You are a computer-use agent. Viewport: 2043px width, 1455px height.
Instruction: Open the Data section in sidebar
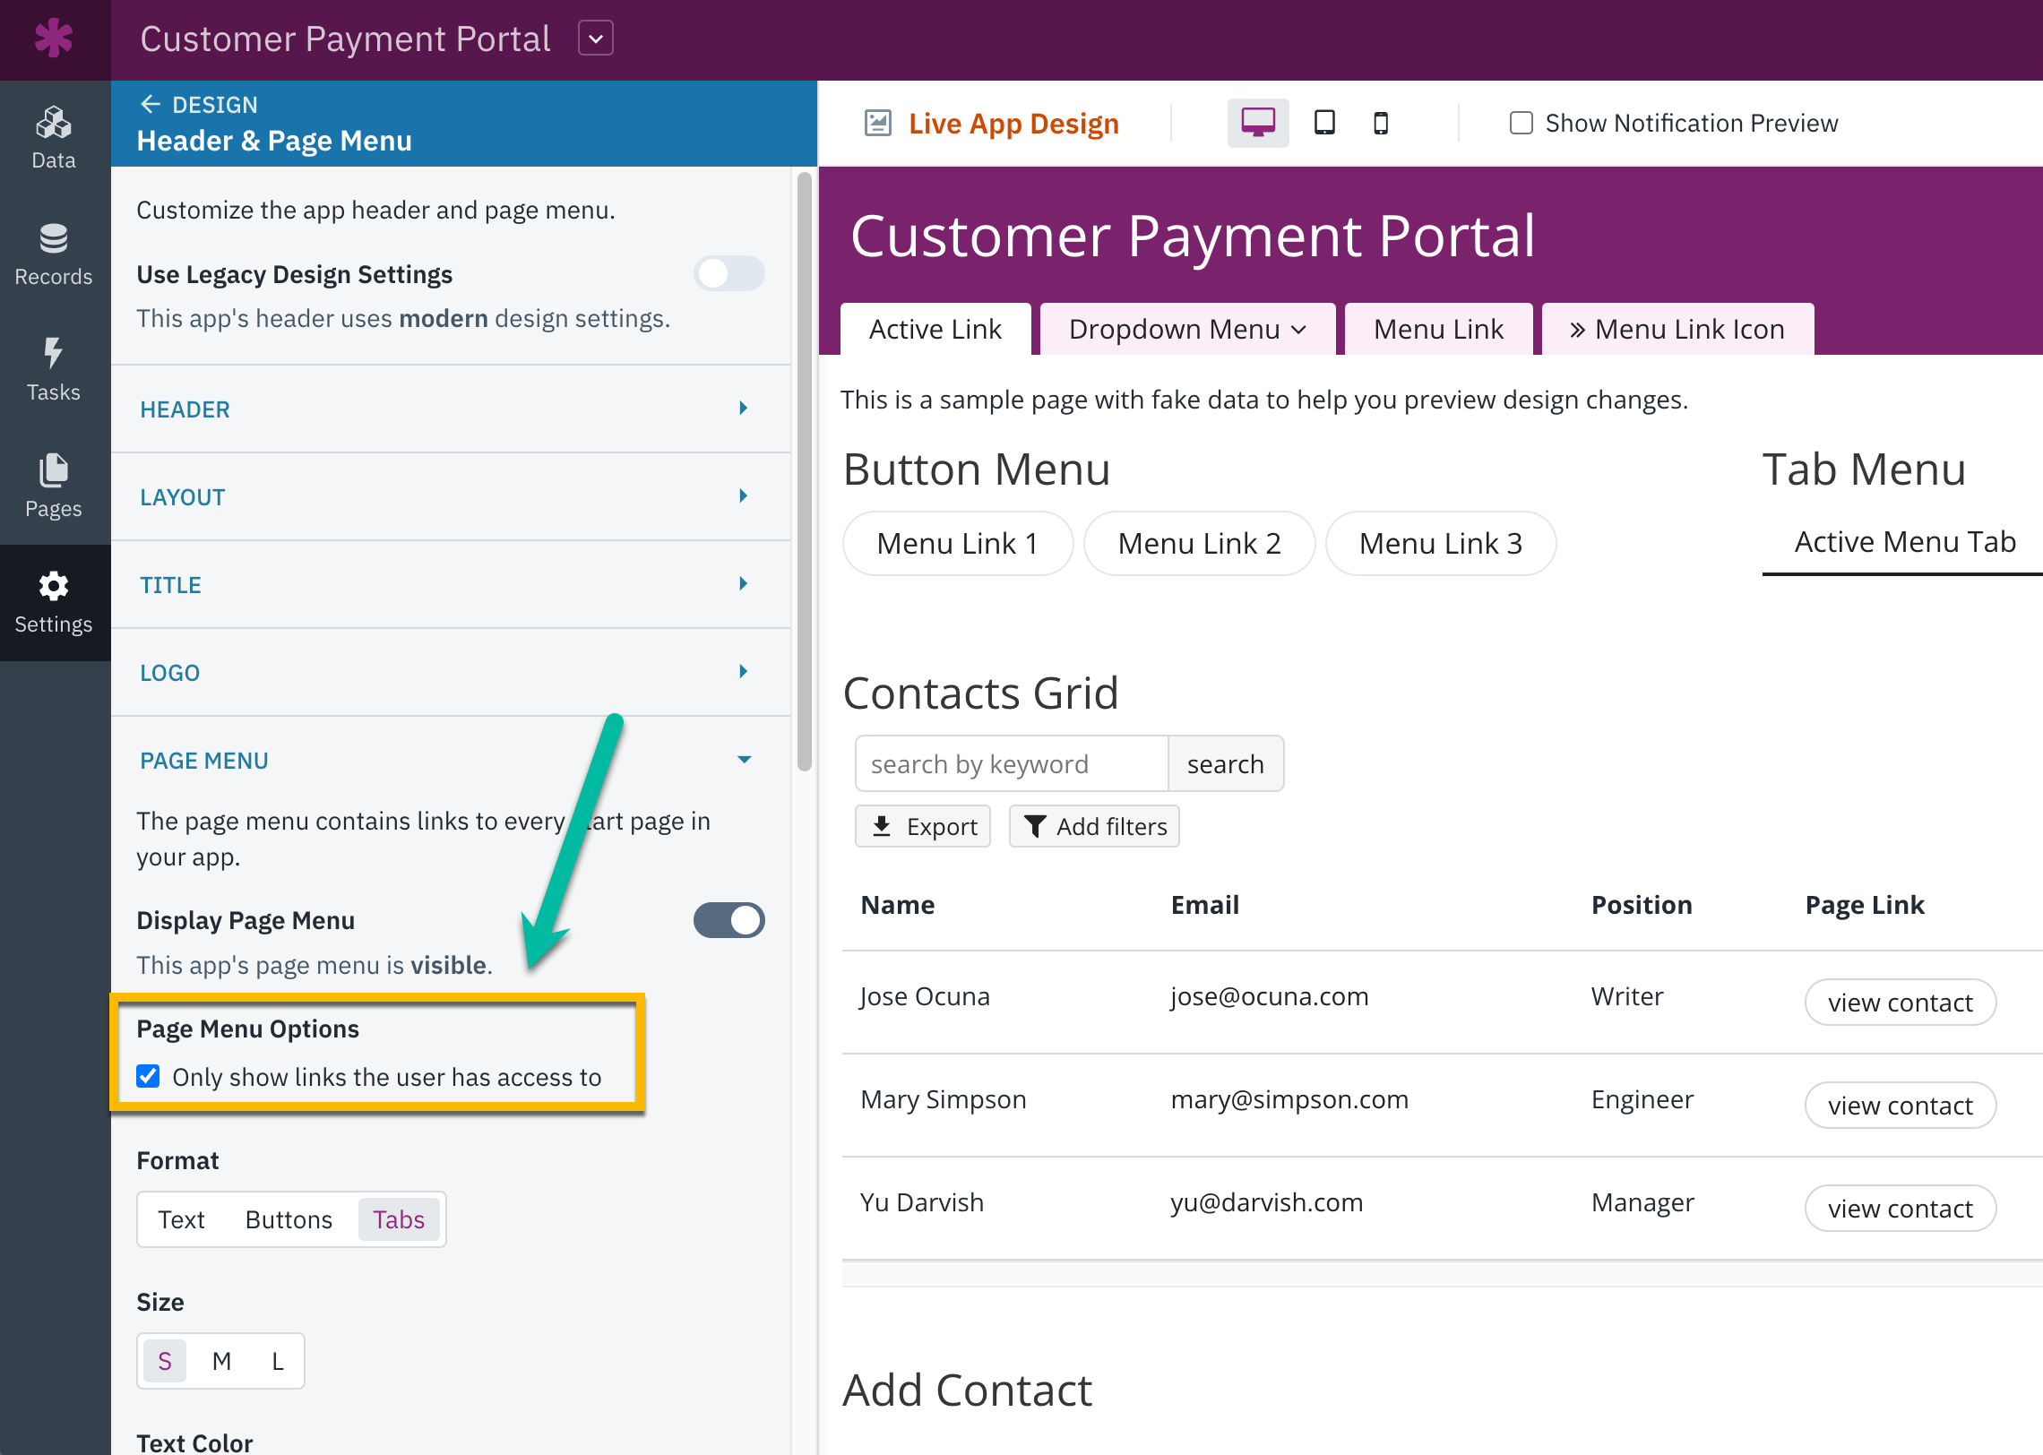tap(54, 139)
